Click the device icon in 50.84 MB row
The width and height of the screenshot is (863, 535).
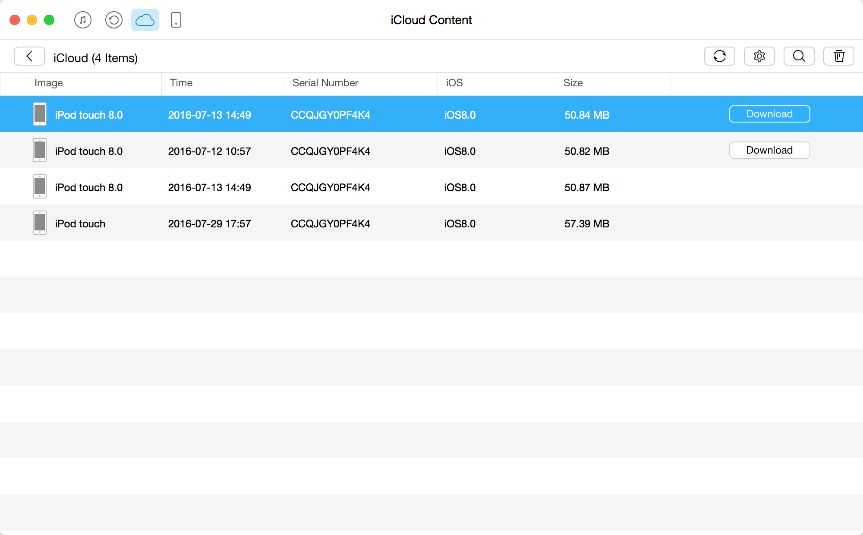(40, 114)
